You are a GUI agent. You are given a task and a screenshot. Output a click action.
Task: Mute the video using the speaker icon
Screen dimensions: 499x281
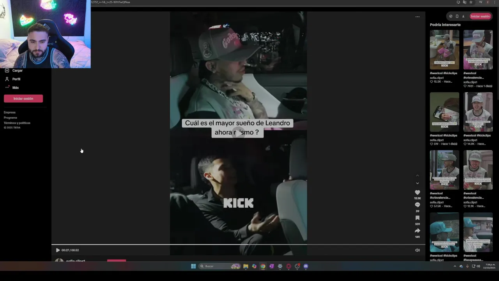(417, 250)
